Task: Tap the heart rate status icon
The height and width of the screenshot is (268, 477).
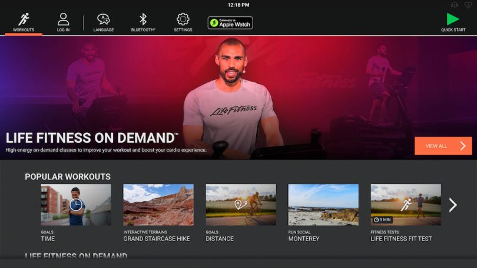Action: click(x=468, y=5)
